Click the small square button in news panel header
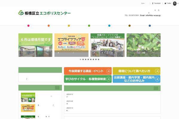Image resolution: width=179 pixels, height=119 pixels. coord(156,88)
